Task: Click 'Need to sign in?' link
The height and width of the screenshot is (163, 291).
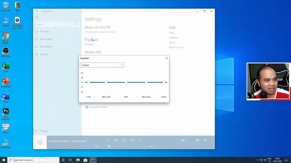Action: tap(177, 47)
